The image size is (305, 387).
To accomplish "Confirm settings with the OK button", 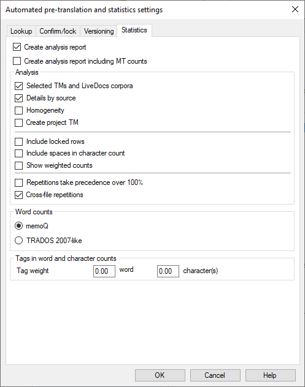I will click(x=160, y=375).
